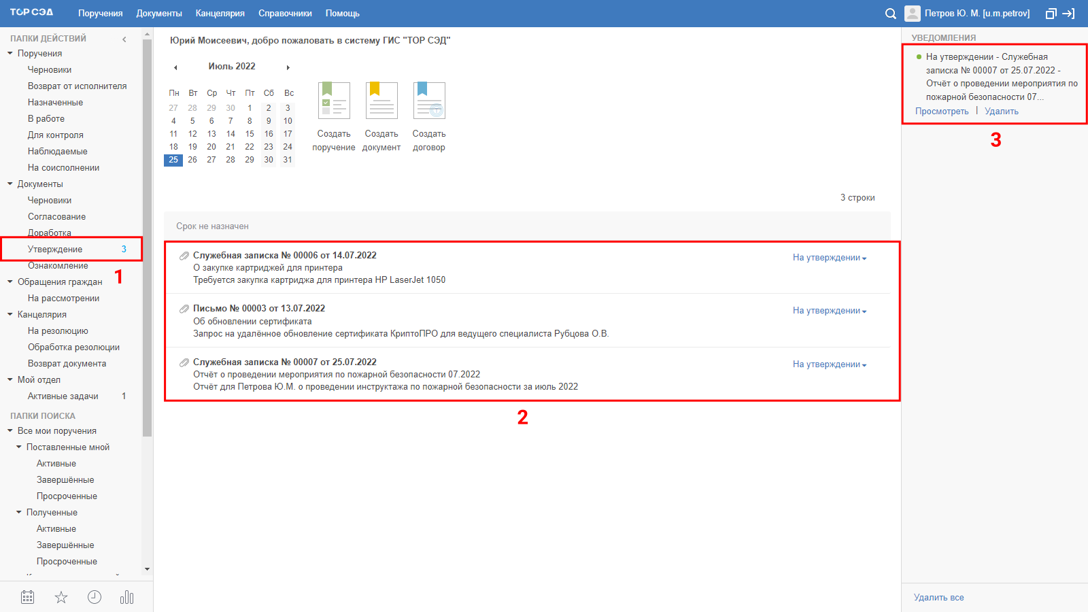Open the Канцелярия top menu

[220, 14]
